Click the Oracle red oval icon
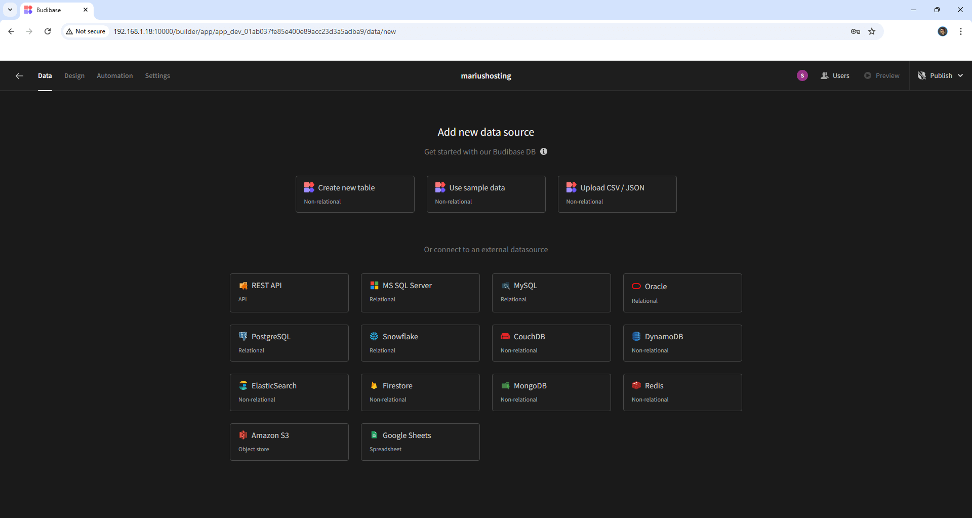The width and height of the screenshot is (972, 518). (636, 287)
